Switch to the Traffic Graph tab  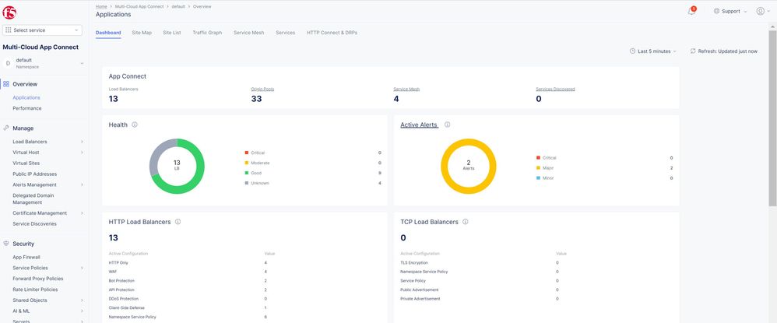tap(207, 33)
